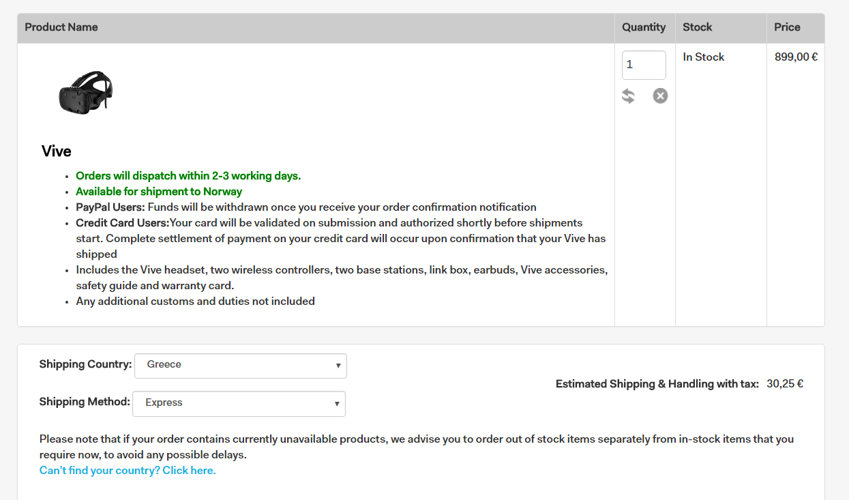849x500 pixels.
Task: Click the 899,00 € price value
Action: click(796, 57)
